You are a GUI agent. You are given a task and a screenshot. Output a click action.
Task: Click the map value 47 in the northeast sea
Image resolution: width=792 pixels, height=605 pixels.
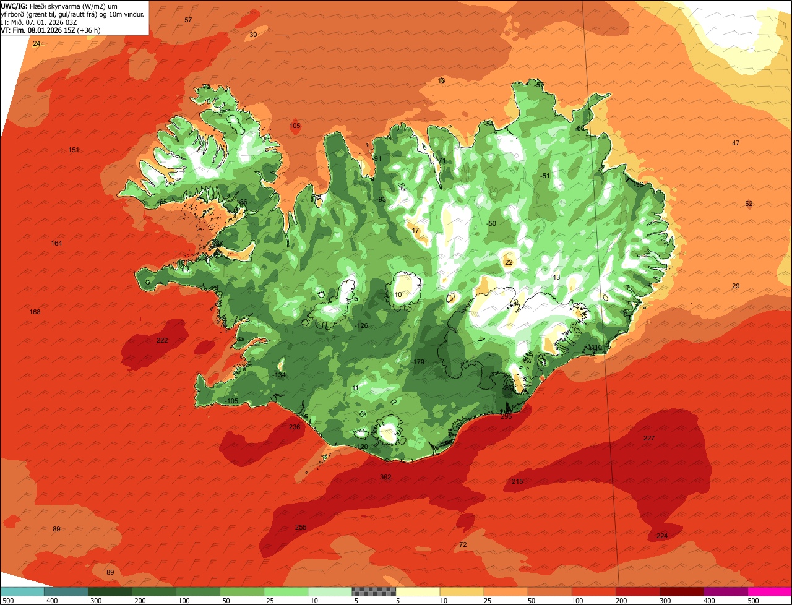point(736,143)
